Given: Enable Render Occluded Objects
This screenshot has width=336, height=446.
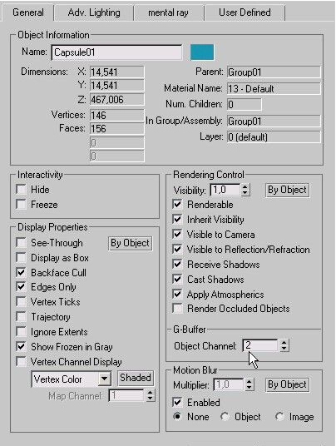Looking at the screenshot, I should click(x=177, y=309).
